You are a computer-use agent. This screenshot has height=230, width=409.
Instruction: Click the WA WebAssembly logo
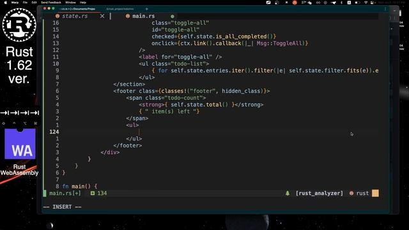tap(20, 144)
